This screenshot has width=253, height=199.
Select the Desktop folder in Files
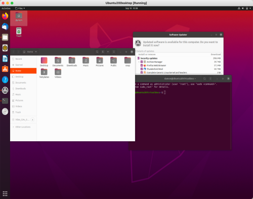(x=44, y=62)
